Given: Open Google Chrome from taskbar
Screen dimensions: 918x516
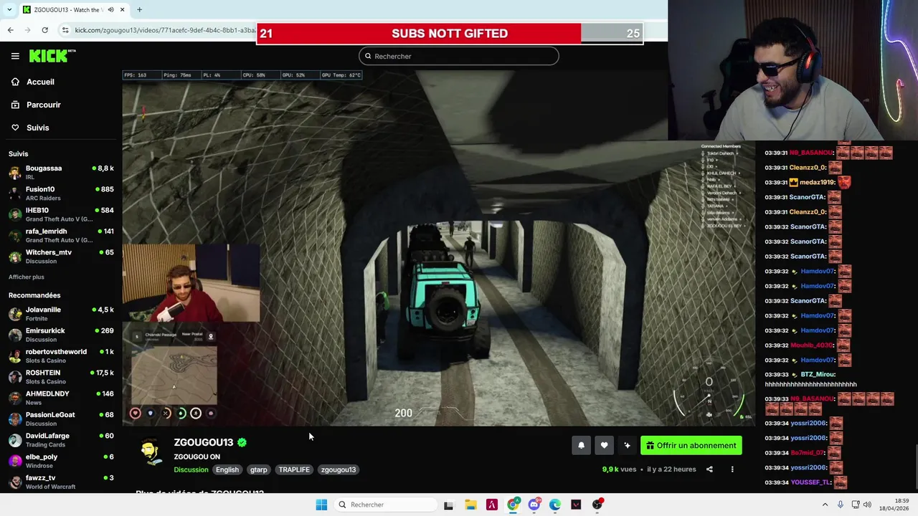Looking at the screenshot, I should click(513, 505).
